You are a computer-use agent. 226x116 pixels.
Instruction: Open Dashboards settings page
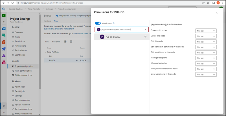coord(20,55)
